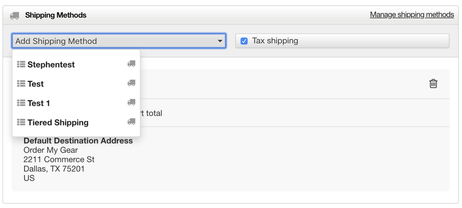
Task: Click the list icon next to Stephentest
Action: pyautogui.click(x=21, y=64)
